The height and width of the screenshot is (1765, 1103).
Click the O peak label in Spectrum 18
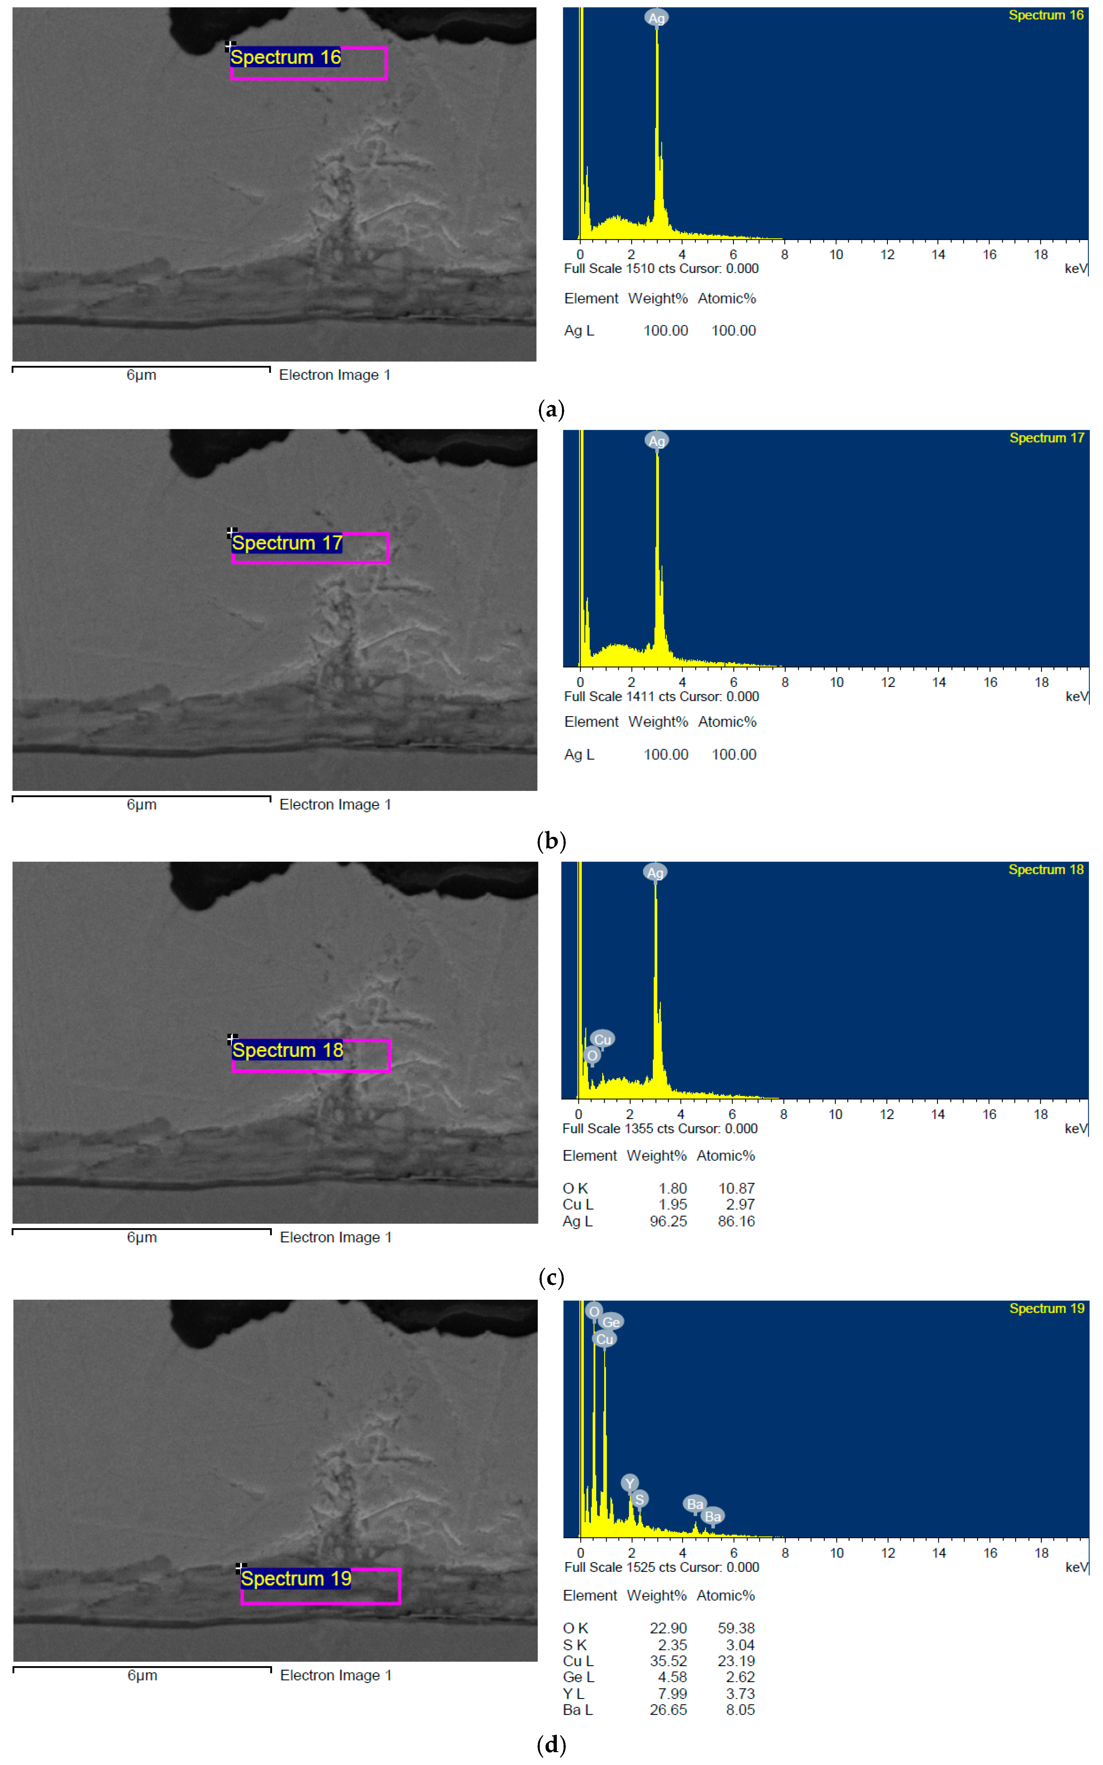592,1055
